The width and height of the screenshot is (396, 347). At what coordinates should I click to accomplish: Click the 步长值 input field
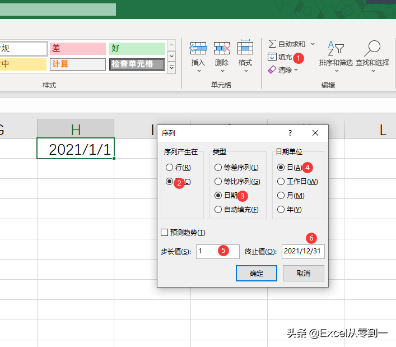click(x=218, y=252)
